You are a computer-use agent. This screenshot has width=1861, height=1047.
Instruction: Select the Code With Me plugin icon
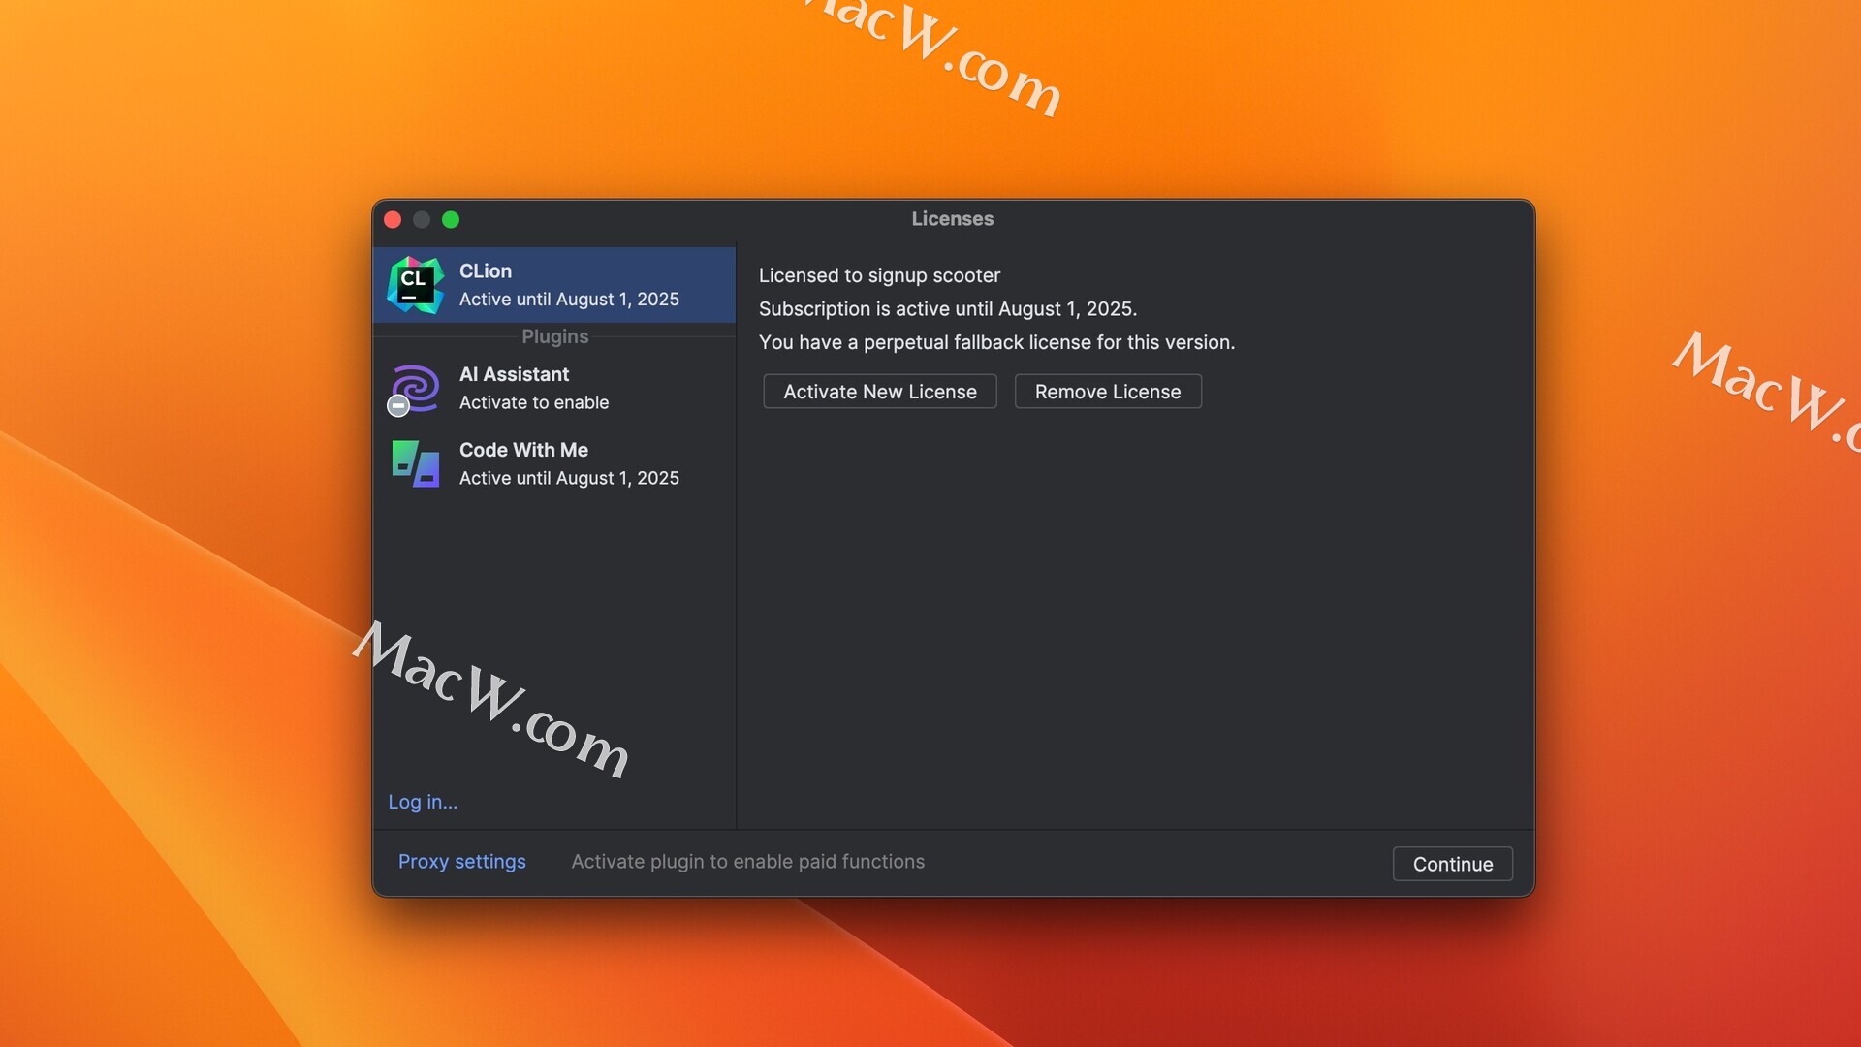[x=416, y=464]
